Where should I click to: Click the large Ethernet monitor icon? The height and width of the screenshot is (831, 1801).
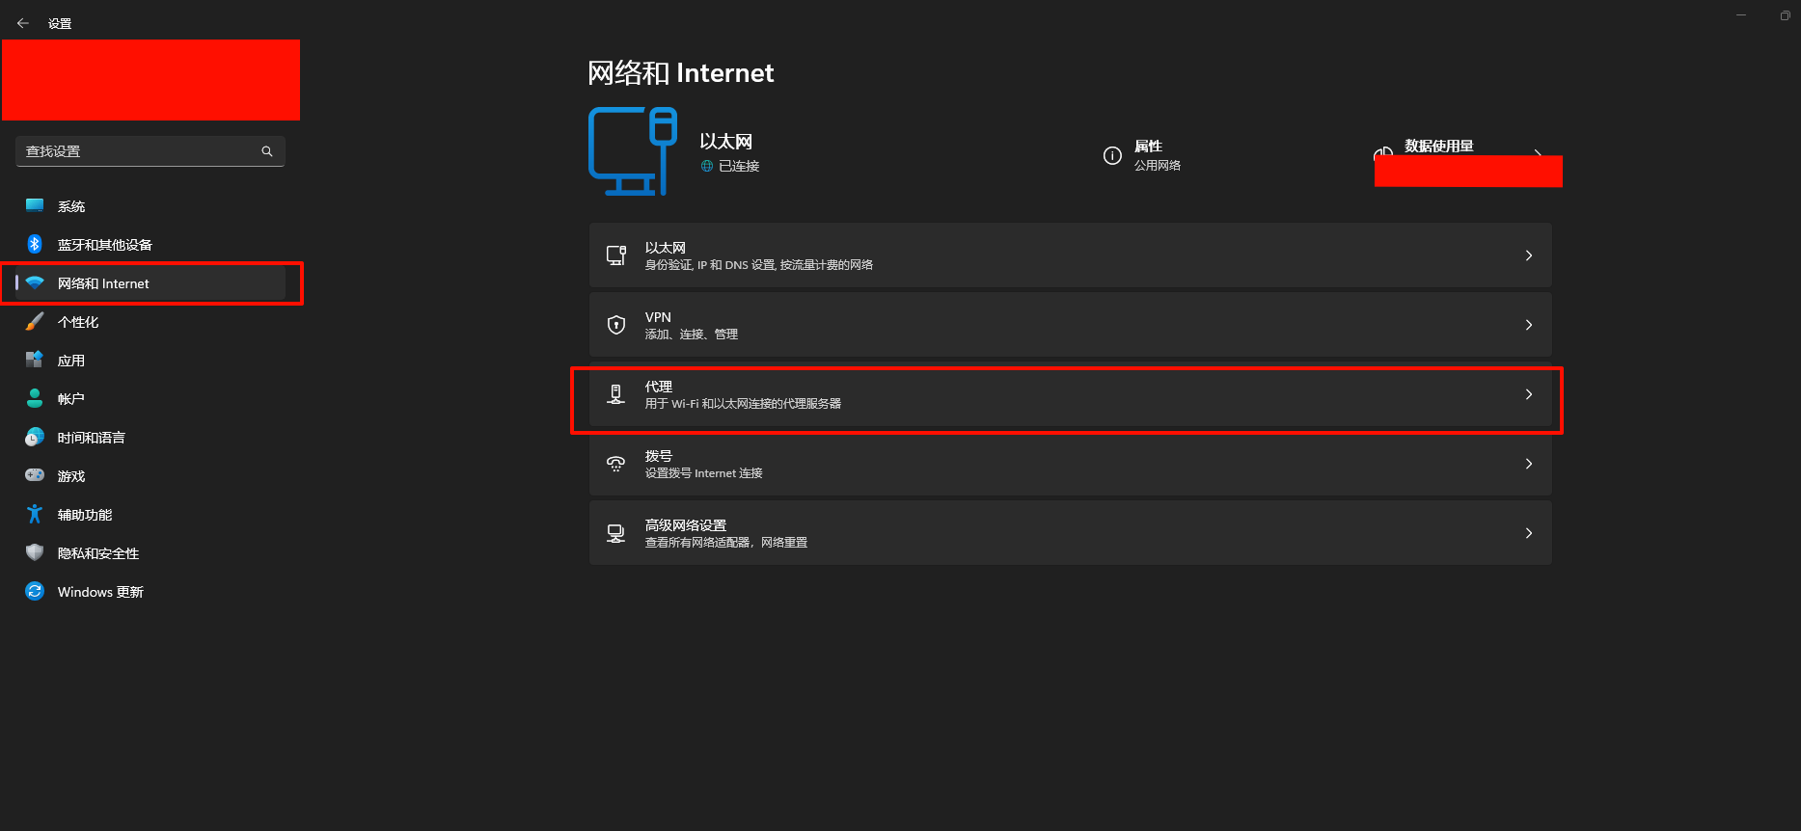(x=632, y=151)
